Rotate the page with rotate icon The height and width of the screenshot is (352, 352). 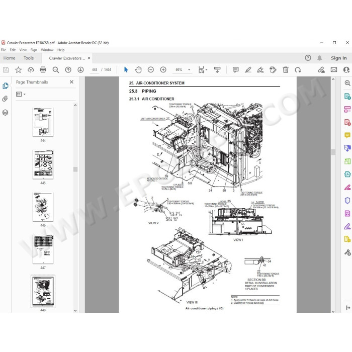click(x=298, y=70)
